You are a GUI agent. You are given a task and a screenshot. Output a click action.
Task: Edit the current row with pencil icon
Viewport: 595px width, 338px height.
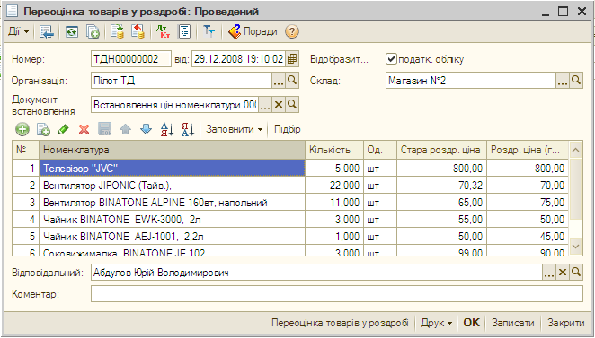64,129
